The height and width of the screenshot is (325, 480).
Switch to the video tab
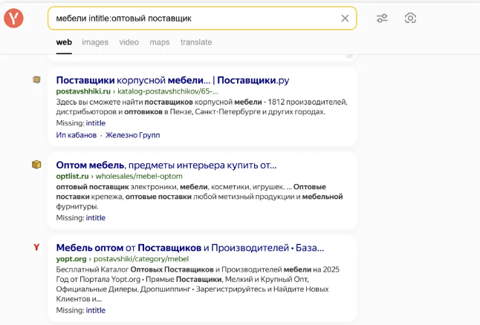pyautogui.click(x=129, y=42)
